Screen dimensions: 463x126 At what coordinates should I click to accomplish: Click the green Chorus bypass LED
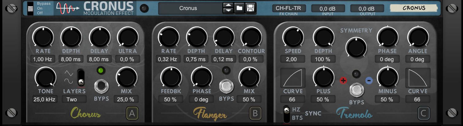coord(101,70)
